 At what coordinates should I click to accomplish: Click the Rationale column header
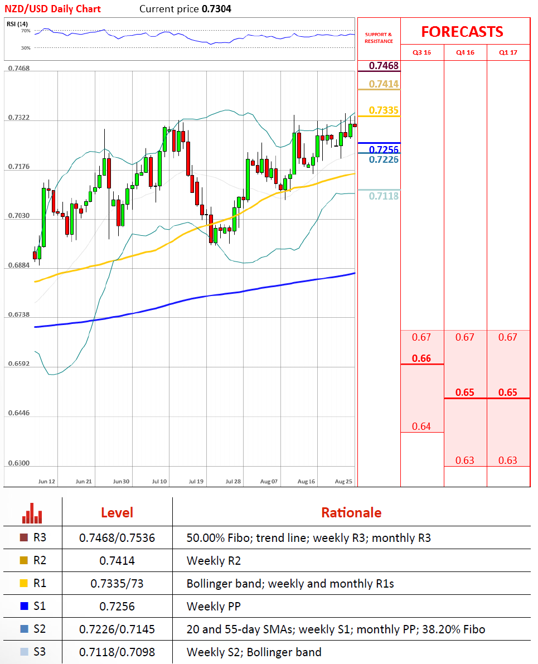pos(351,512)
